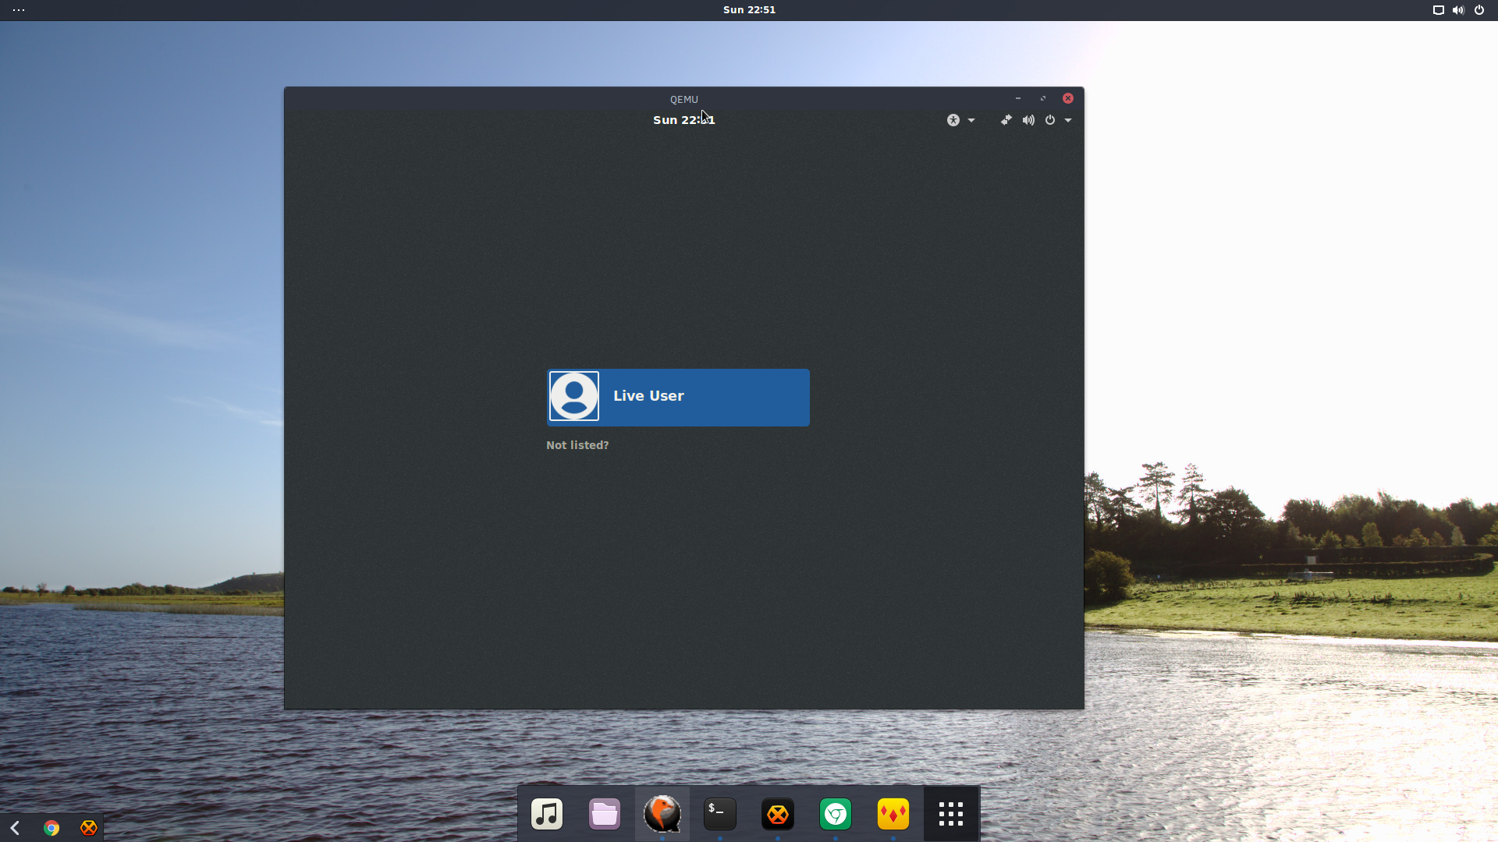
Task: Open the Files folder dock icon
Action: coord(605,814)
